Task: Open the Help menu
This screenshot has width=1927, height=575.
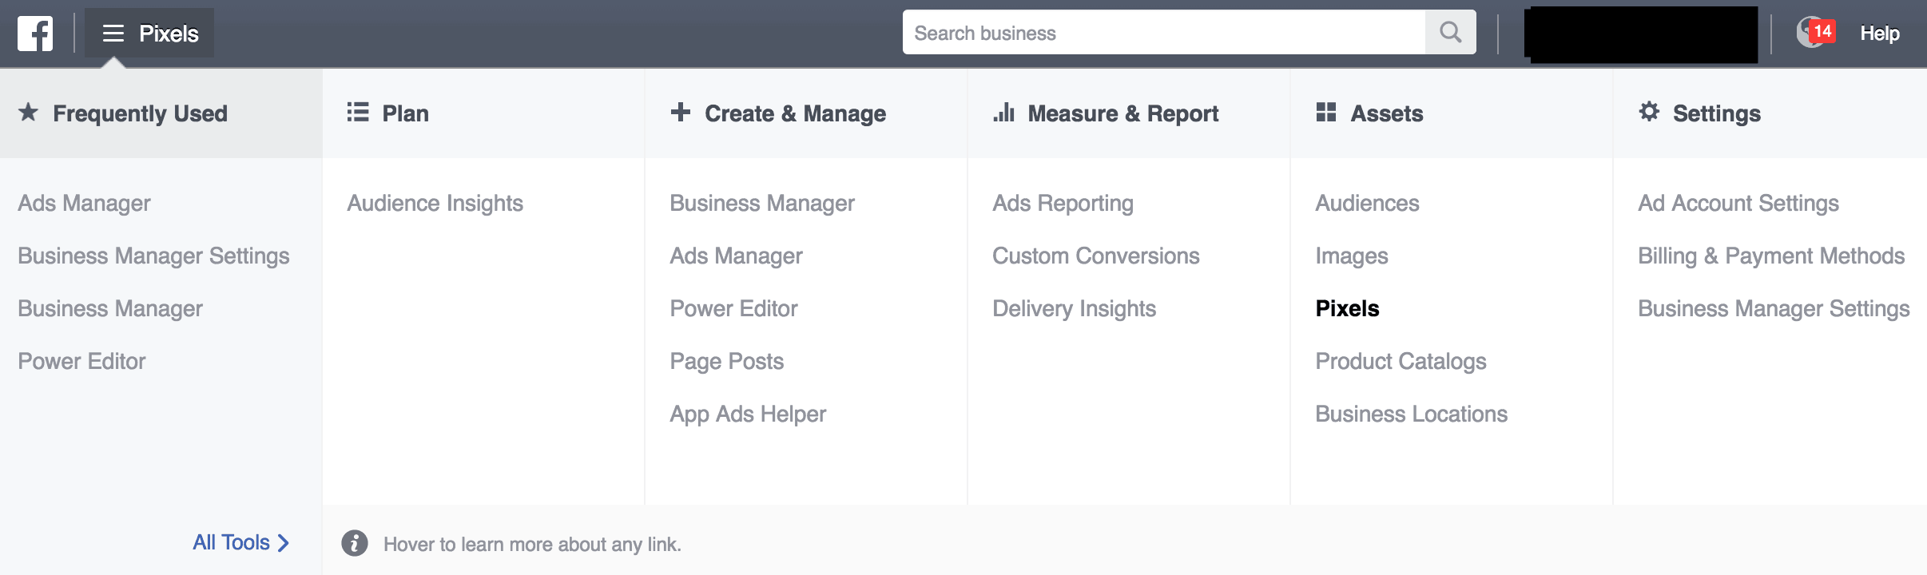Action: point(1879,34)
